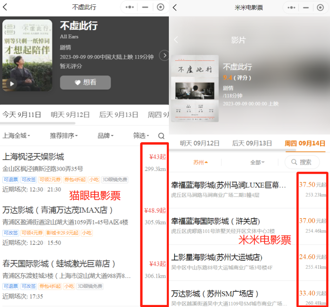Select the 明天 09月12日 tab in 米米电影票
This screenshot has height=307, width=330.
point(199,143)
